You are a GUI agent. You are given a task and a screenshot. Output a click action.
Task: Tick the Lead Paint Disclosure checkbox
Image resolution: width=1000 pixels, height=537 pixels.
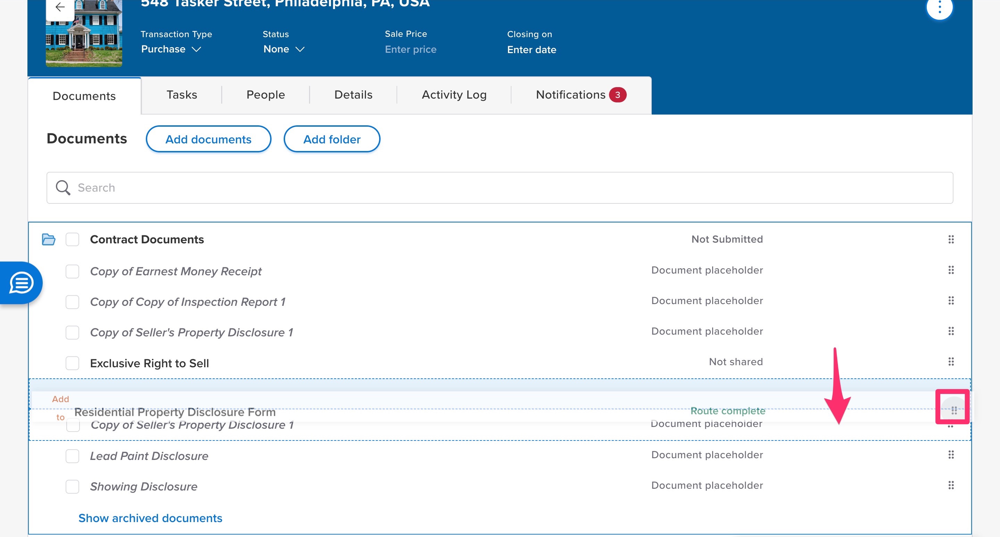coord(72,456)
